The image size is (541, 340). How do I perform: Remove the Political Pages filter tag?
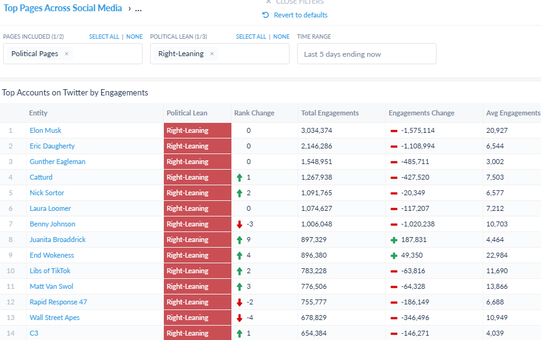tap(66, 54)
